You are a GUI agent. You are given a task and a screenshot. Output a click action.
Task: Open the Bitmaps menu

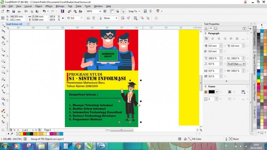[60, 6]
